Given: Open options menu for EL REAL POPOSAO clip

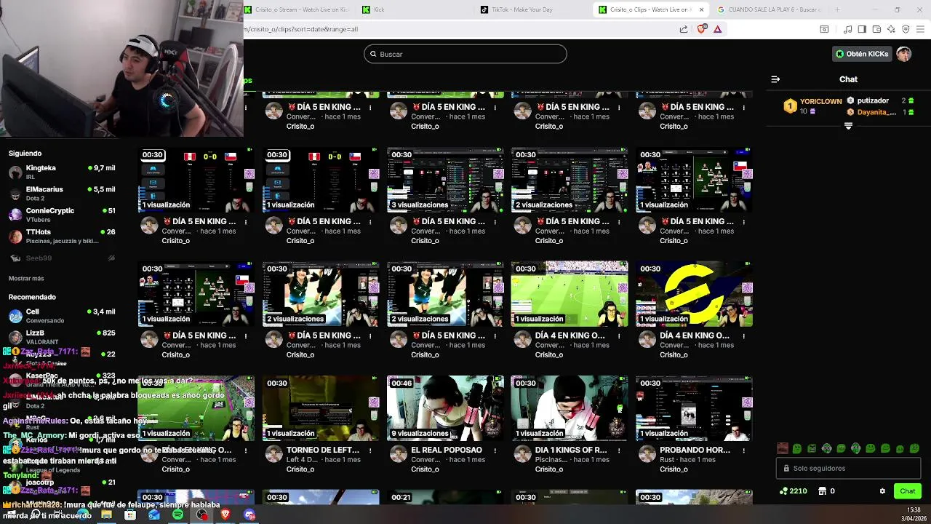Looking at the screenshot, I should 495,450.
